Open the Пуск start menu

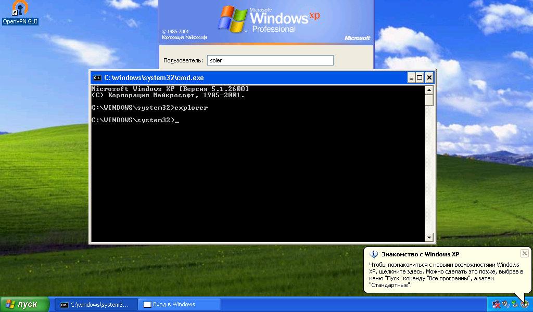click(25, 304)
